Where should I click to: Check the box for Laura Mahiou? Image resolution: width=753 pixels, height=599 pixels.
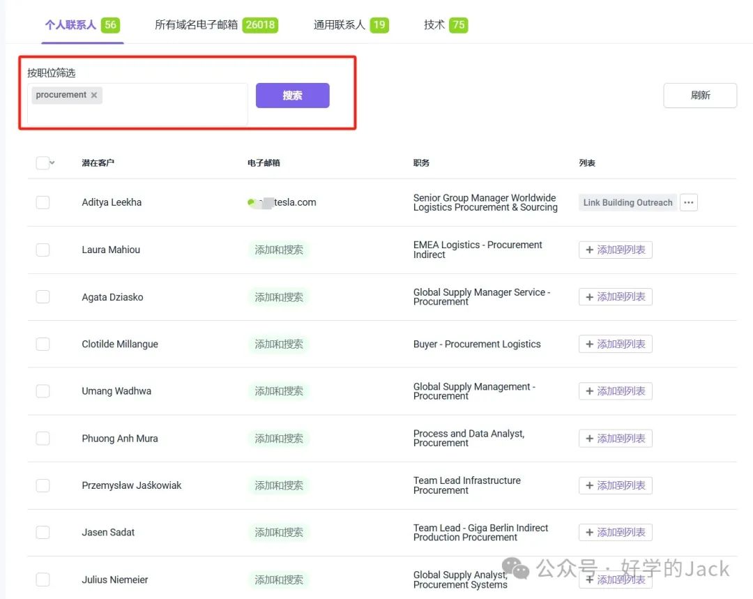43,250
